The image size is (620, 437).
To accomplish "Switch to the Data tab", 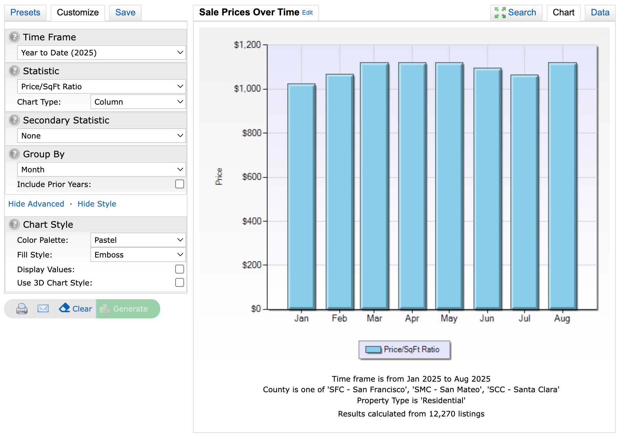I will (600, 13).
